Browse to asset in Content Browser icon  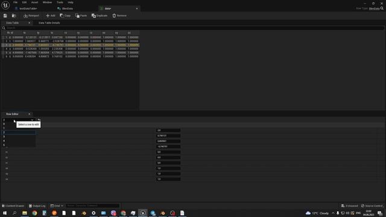(x=14, y=16)
